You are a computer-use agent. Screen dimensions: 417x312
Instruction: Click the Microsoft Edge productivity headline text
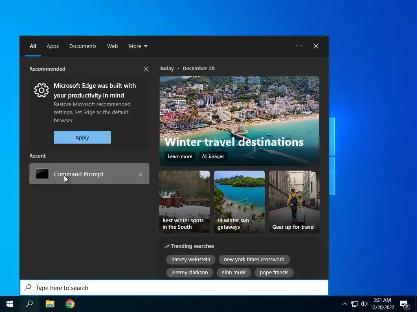coord(94,91)
